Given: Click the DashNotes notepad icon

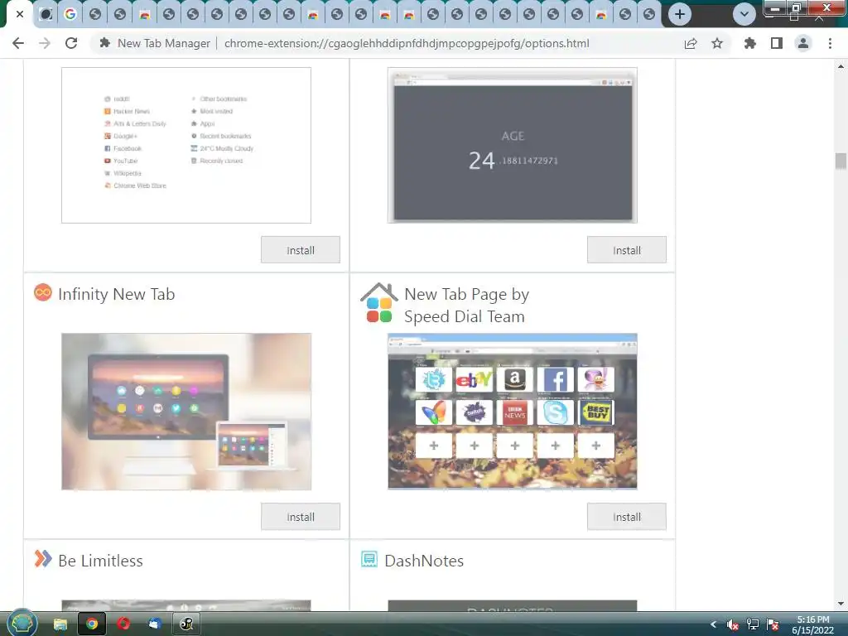Looking at the screenshot, I should (x=369, y=559).
